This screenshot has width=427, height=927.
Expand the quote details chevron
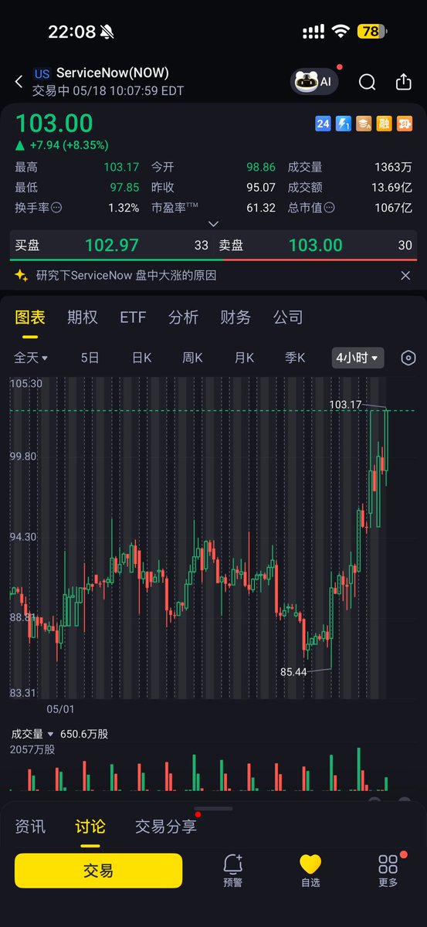pos(213,224)
